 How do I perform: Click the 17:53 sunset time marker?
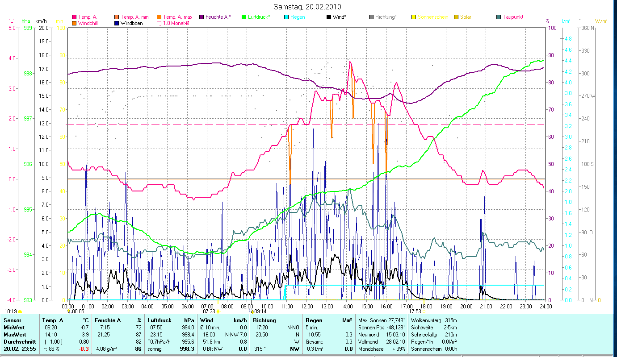[415, 311]
